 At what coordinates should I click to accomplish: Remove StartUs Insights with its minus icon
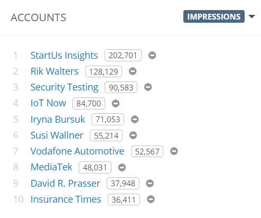click(152, 56)
